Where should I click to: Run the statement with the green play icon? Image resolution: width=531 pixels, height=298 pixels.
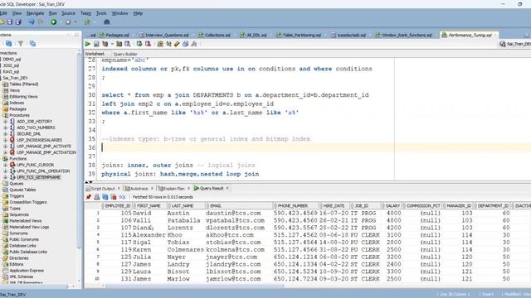(x=88, y=44)
